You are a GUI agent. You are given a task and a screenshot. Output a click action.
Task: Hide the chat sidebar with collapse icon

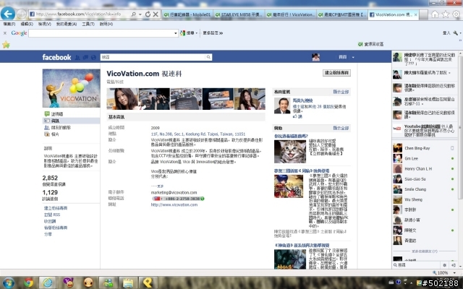[x=454, y=265]
